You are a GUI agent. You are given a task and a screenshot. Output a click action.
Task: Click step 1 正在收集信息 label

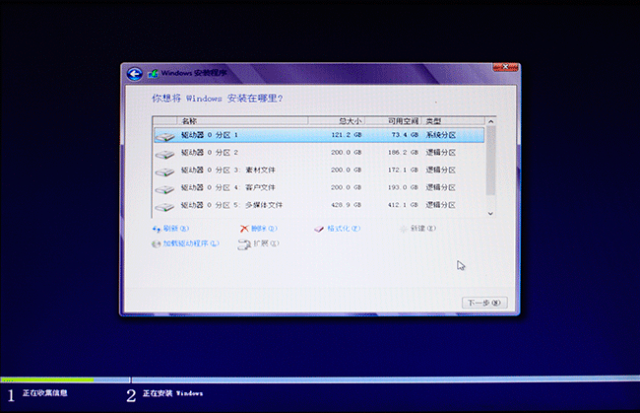[45, 393]
